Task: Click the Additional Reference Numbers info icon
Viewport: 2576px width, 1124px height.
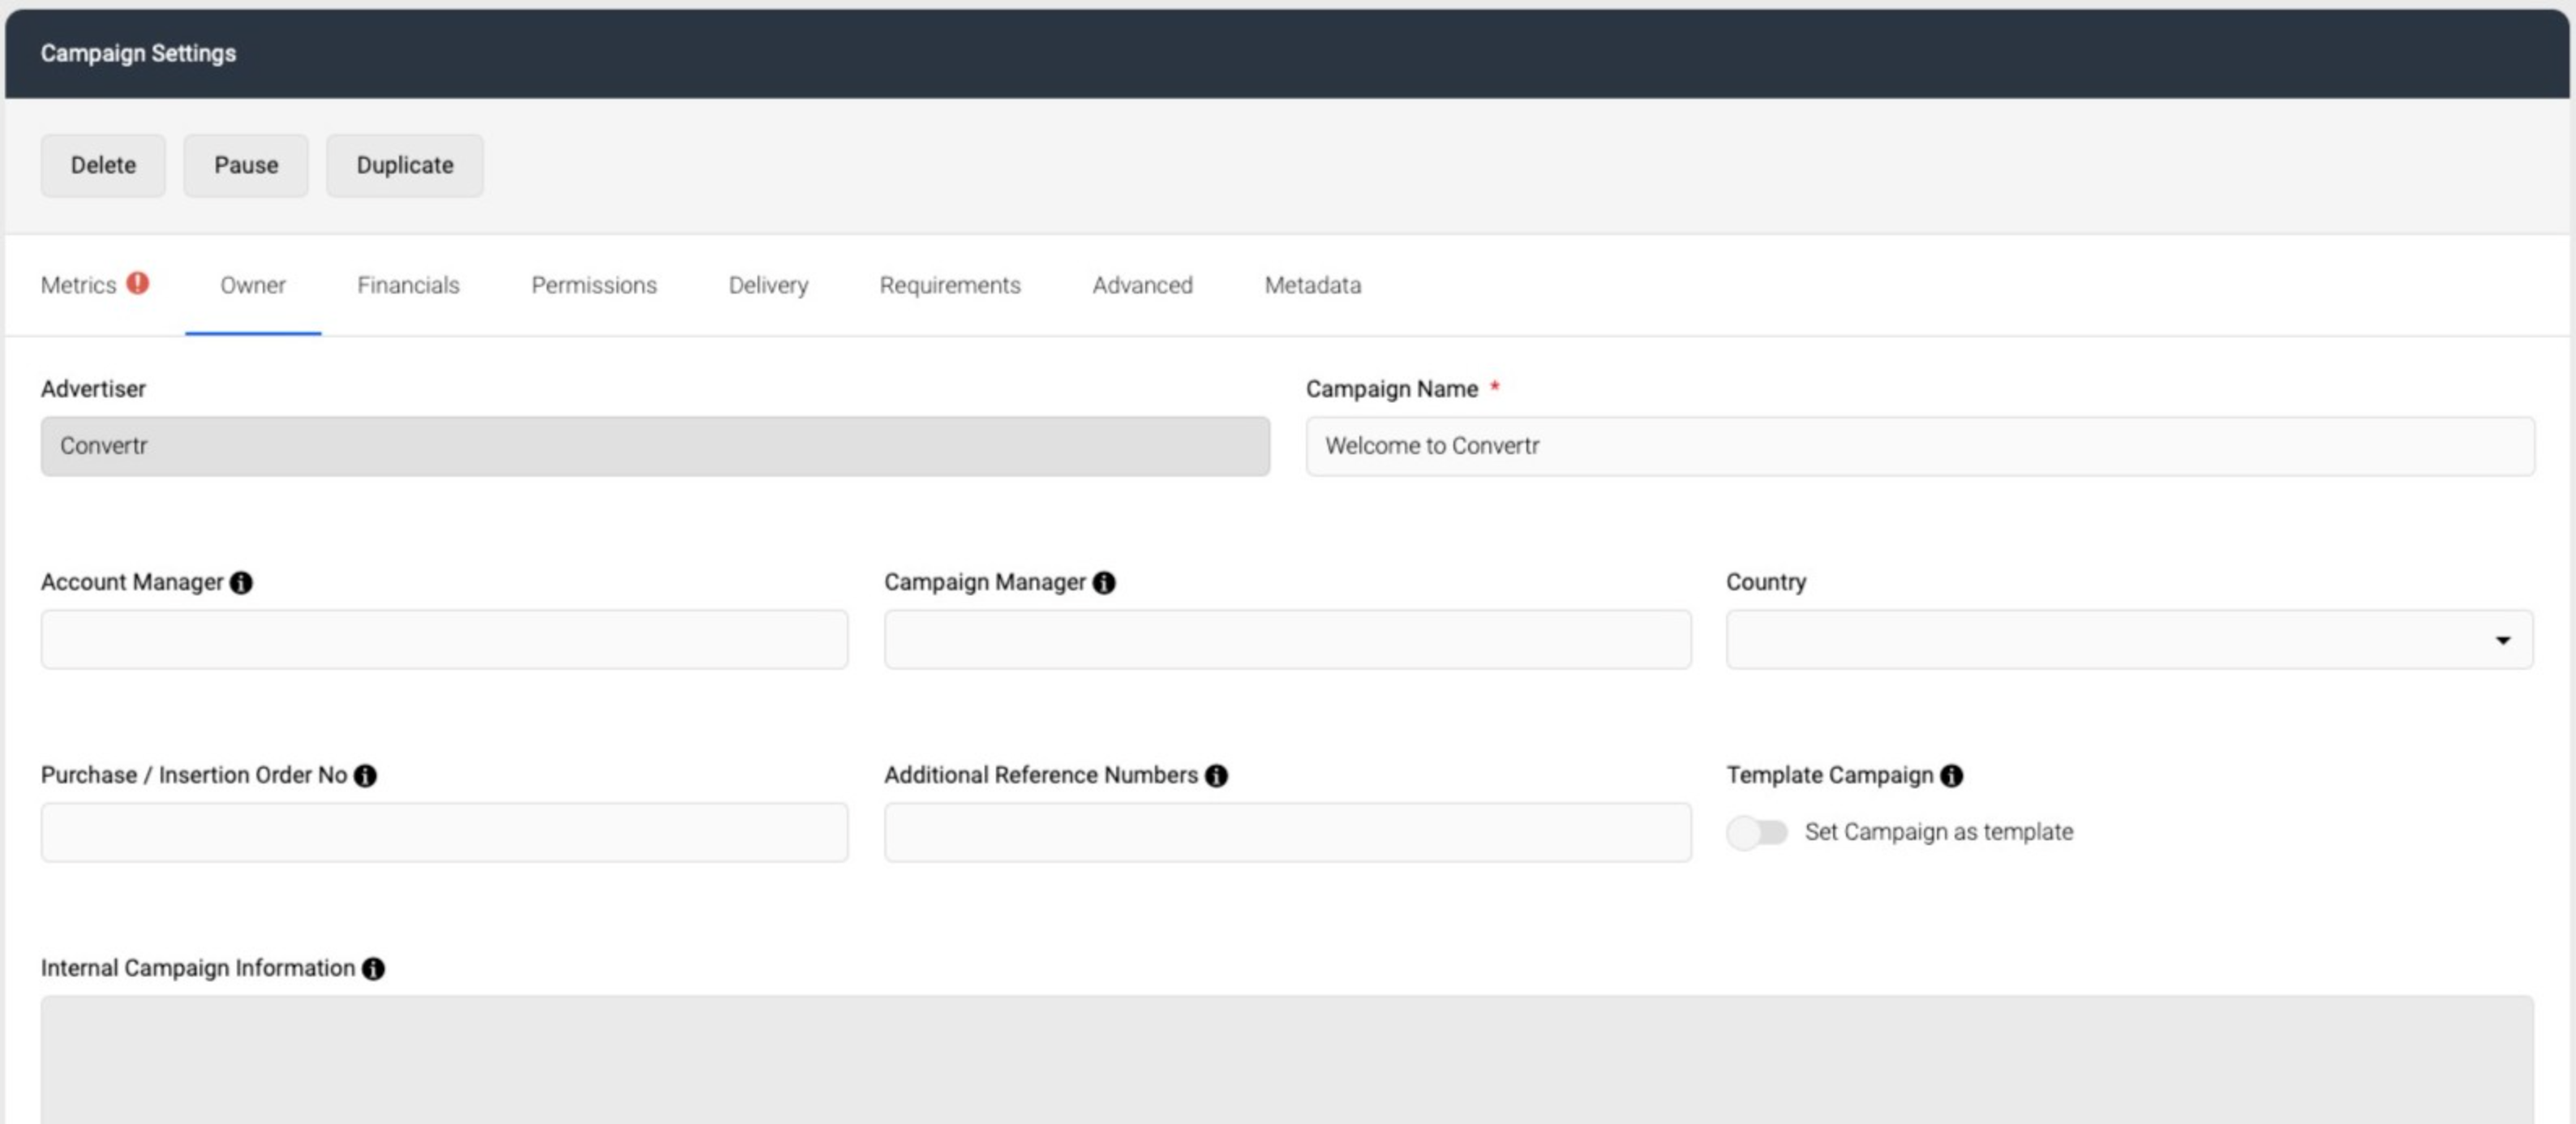Action: (1217, 775)
